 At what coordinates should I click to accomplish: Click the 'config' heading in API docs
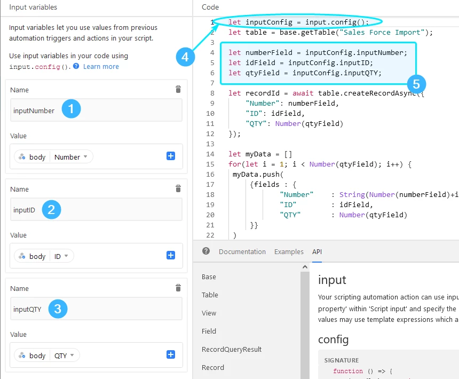point(334,339)
